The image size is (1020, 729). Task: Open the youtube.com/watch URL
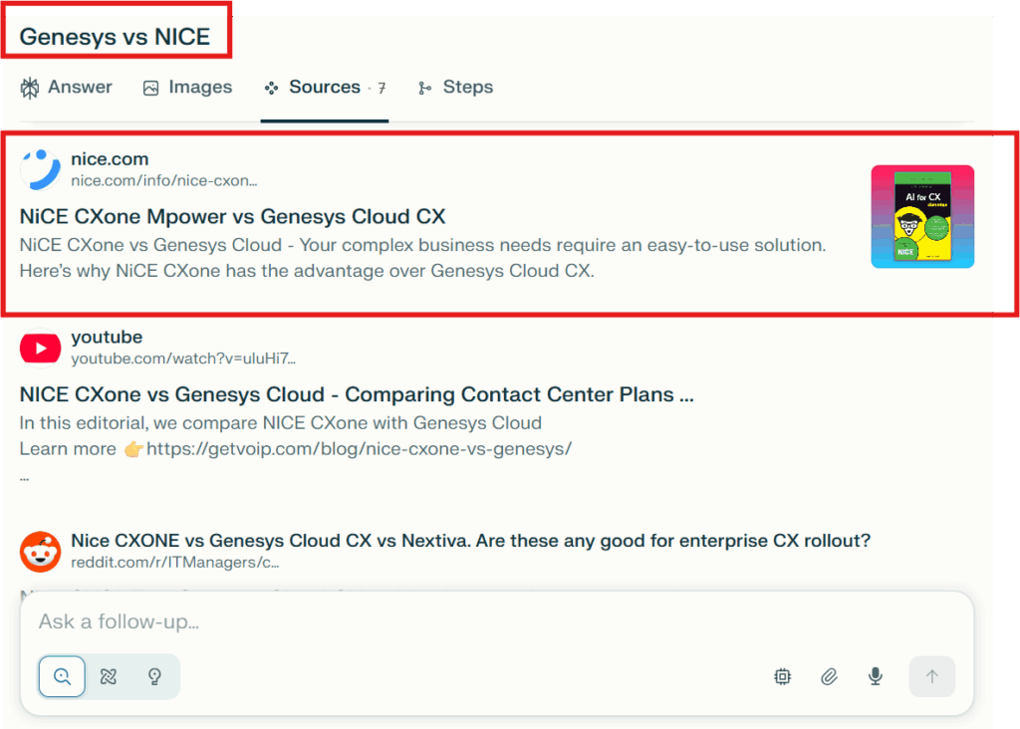point(183,359)
